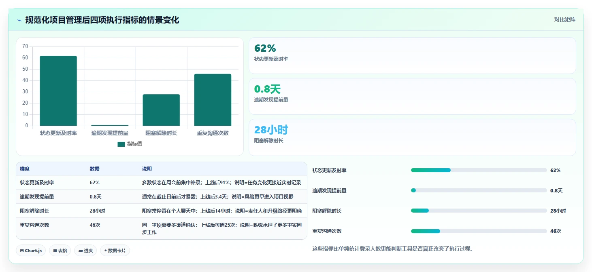Click the description starting 同一事项需要多渠道确认
This screenshot has height=272, width=592.
coord(221,229)
